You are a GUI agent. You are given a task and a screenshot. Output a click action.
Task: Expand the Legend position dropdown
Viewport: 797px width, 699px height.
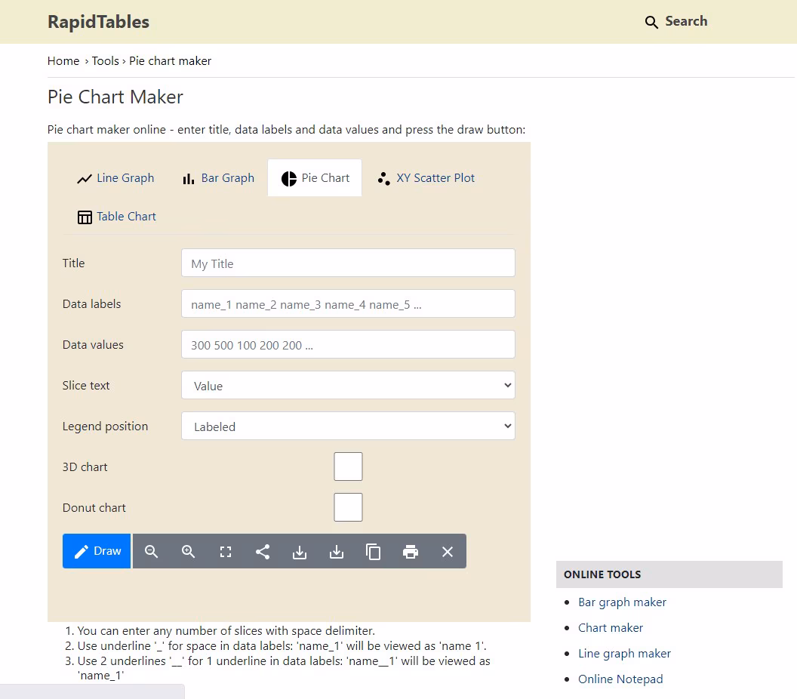[348, 426]
